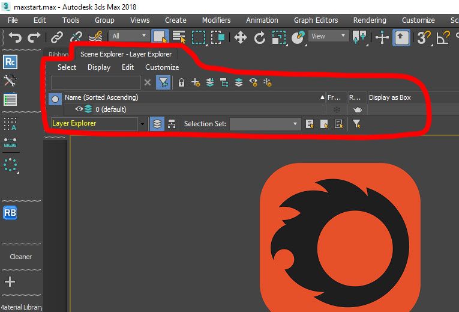The width and height of the screenshot is (459, 312).
Task: Click the Freeze All Layers snowflake icon
Action: click(268, 82)
